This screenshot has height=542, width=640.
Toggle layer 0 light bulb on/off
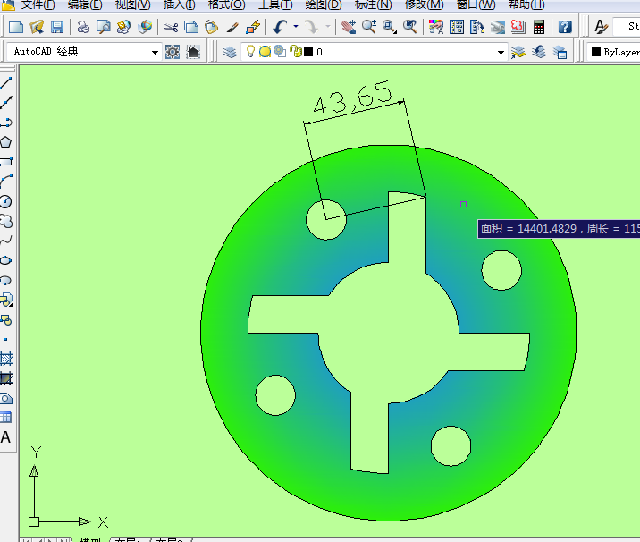tap(251, 52)
